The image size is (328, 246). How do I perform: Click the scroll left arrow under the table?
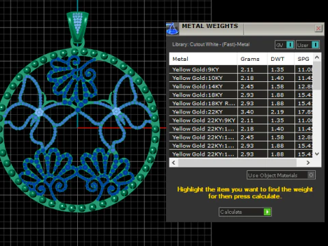[174, 163]
